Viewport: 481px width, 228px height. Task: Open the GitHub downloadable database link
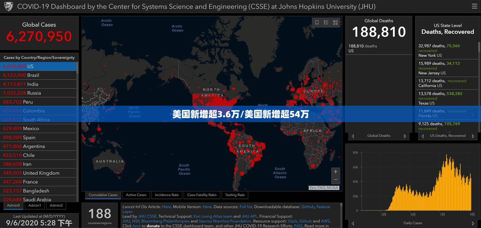pyautogui.click(x=308, y=207)
